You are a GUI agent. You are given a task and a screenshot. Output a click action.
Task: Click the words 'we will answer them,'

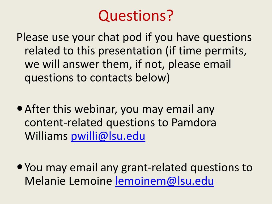click(x=78, y=64)
